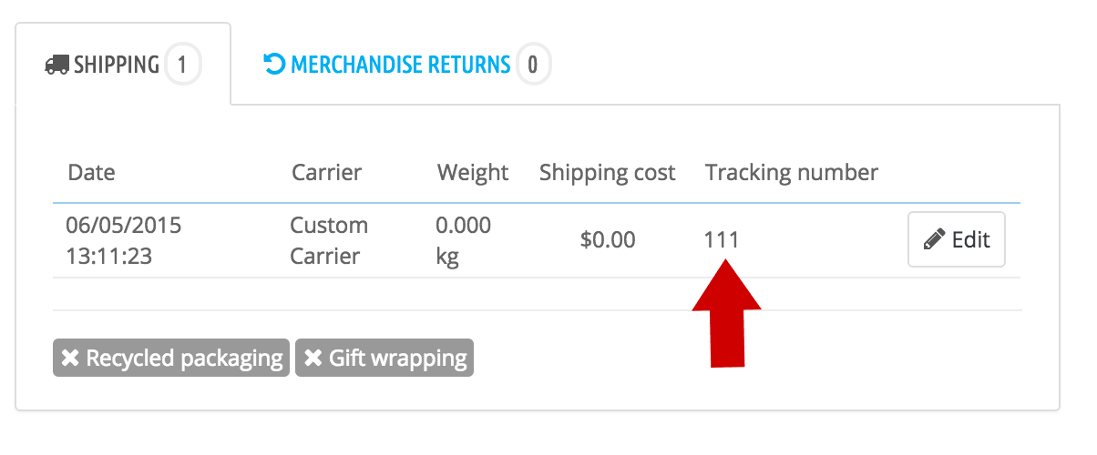The width and height of the screenshot is (1097, 455).
Task: Click the $0.00 shipping cost value
Action: tap(608, 240)
